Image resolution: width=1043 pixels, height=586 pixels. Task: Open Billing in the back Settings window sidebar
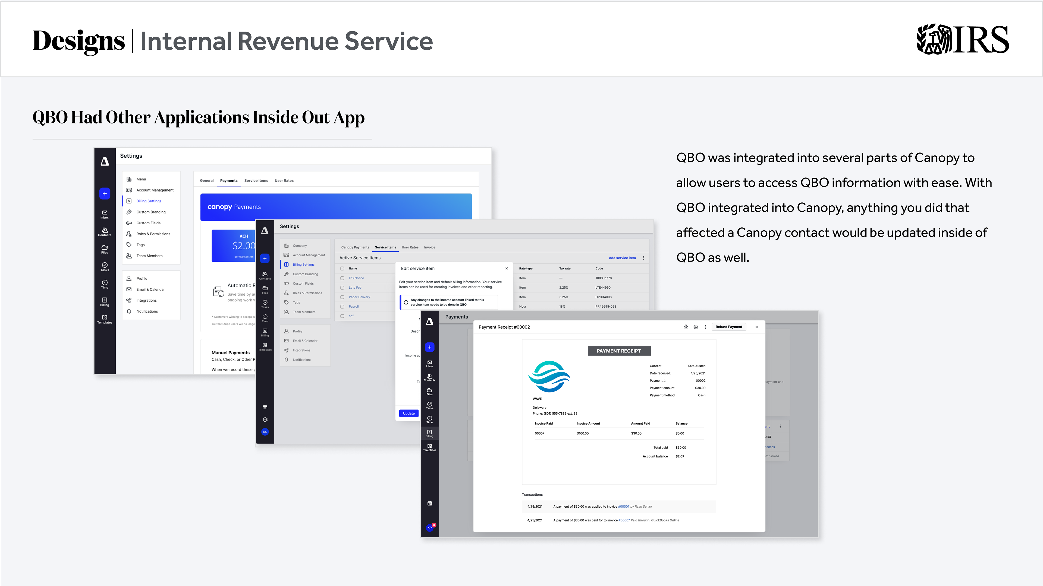coord(105,302)
